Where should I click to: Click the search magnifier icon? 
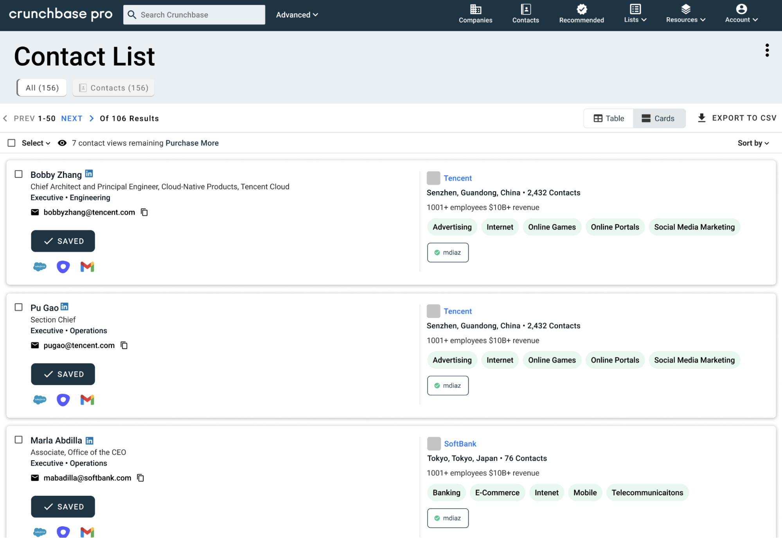[x=132, y=15]
